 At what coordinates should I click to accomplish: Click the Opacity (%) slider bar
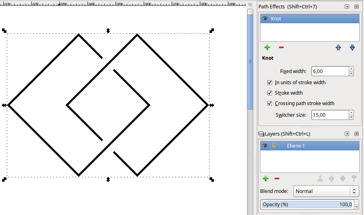pos(307,205)
